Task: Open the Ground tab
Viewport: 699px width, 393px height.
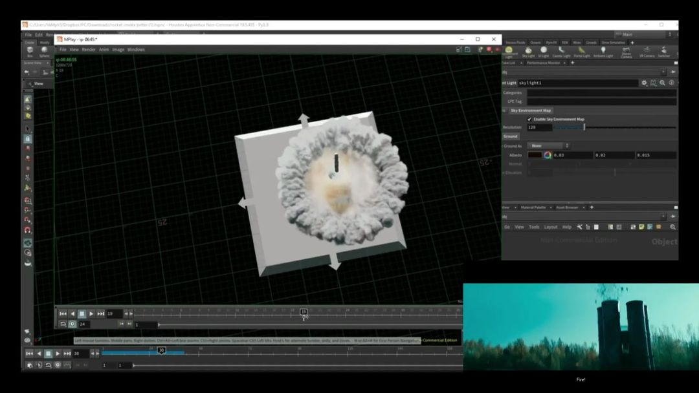Action: pyautogui.click(x=511, y=136)
